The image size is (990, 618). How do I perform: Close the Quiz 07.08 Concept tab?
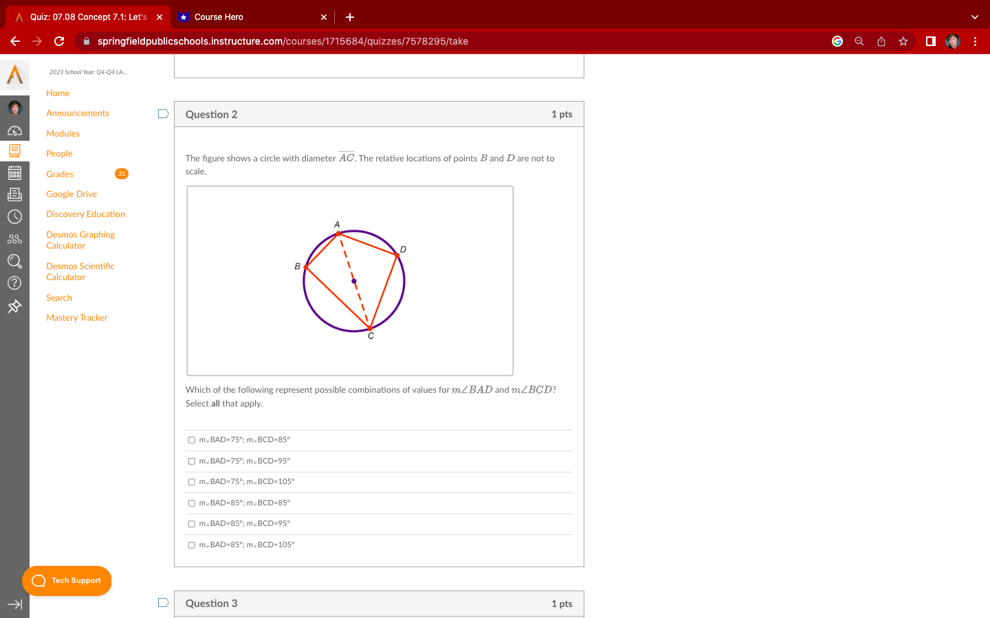pyautogui.click(x=159, y=17)
